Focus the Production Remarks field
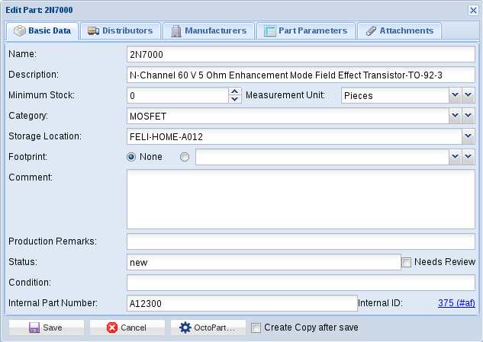Screen dimensions: 483x342 click(301, 241)
